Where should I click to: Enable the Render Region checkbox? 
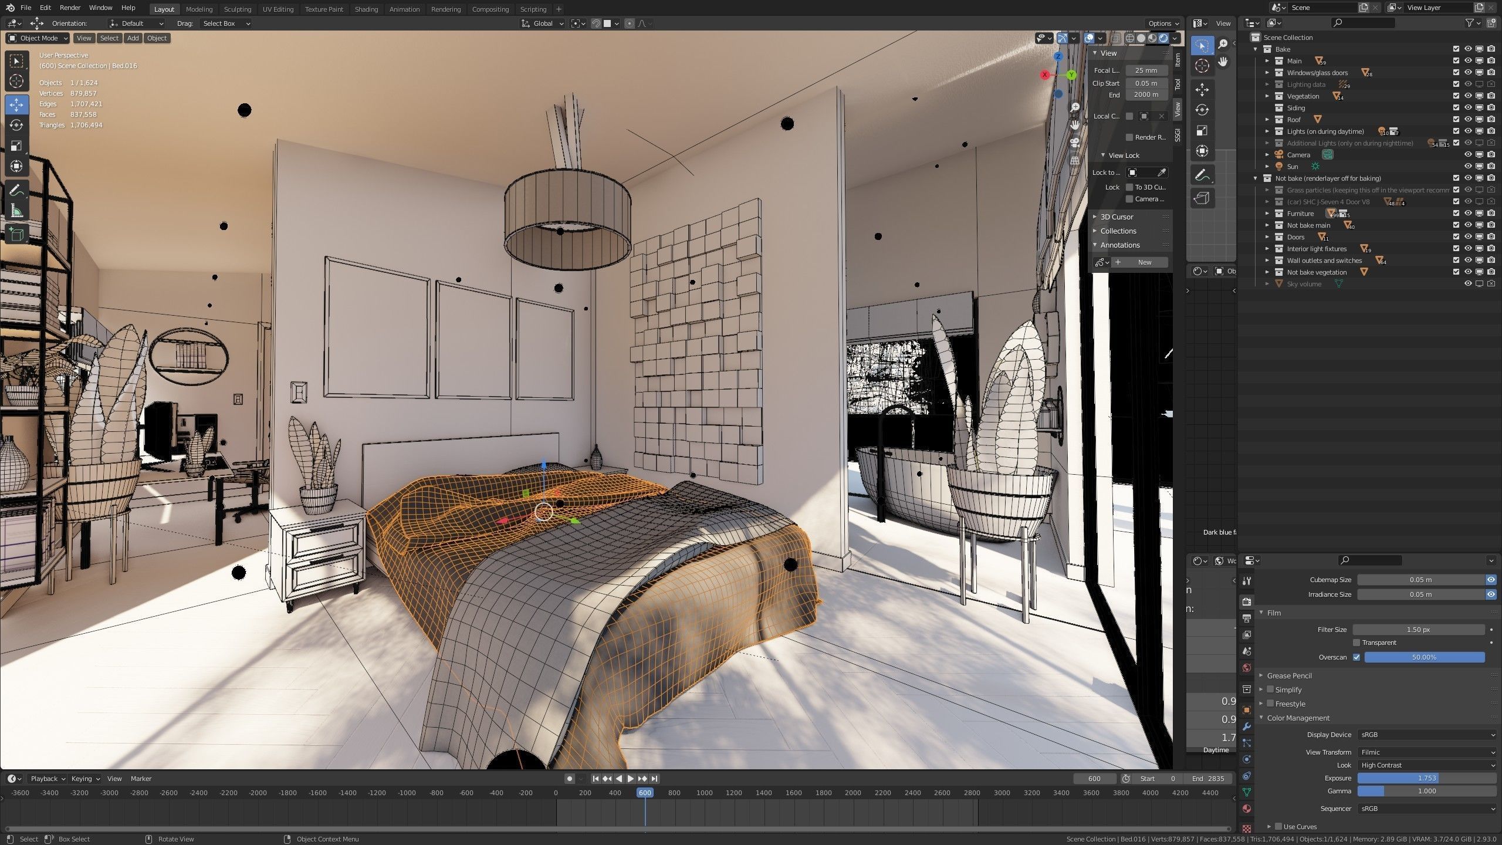tap(1129, 137)
